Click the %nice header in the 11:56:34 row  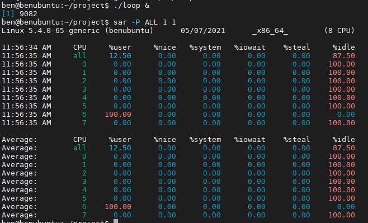click(165, 48)
